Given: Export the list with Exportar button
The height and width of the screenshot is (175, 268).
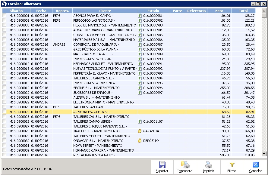Looking at the screenshot, I should 162,167.
